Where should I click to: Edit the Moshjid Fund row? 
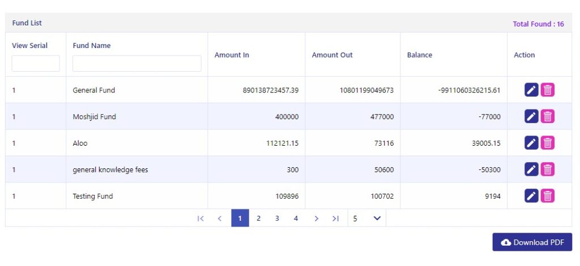point(531,116)
